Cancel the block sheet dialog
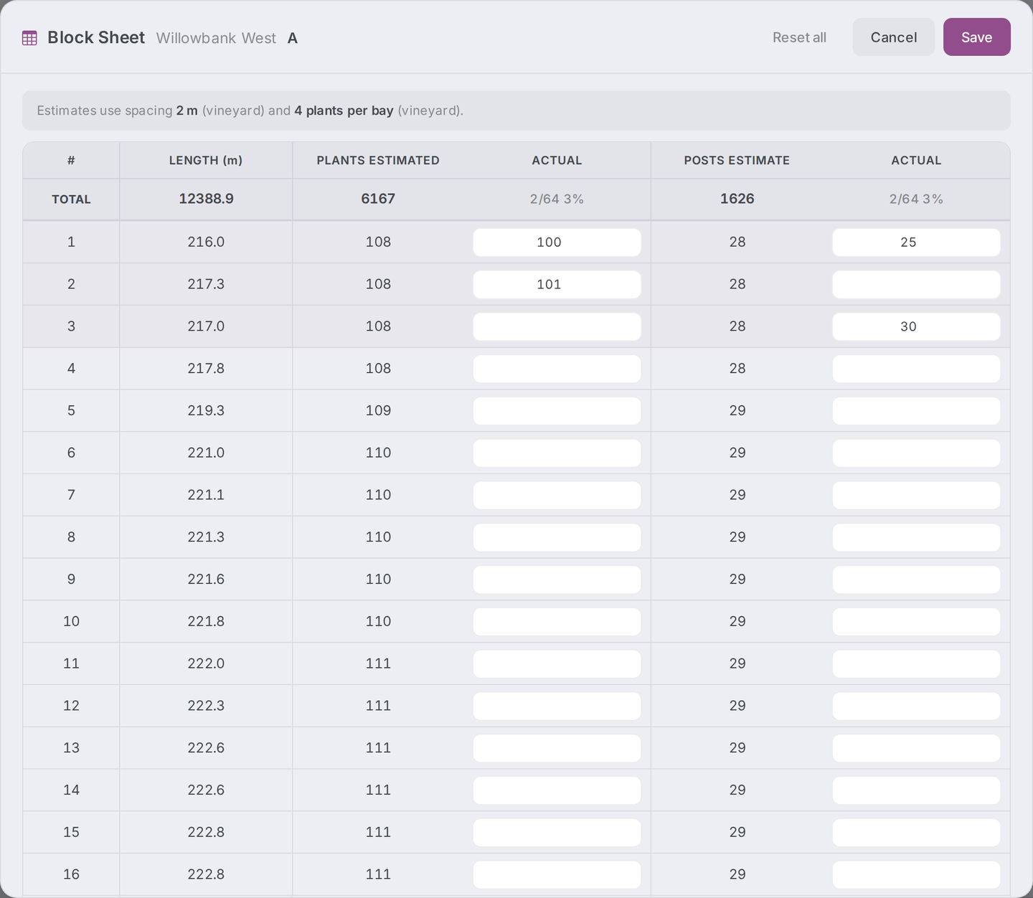Image resolution: width=1033 pixels, height=898 pixels. (x=894, y=37)
